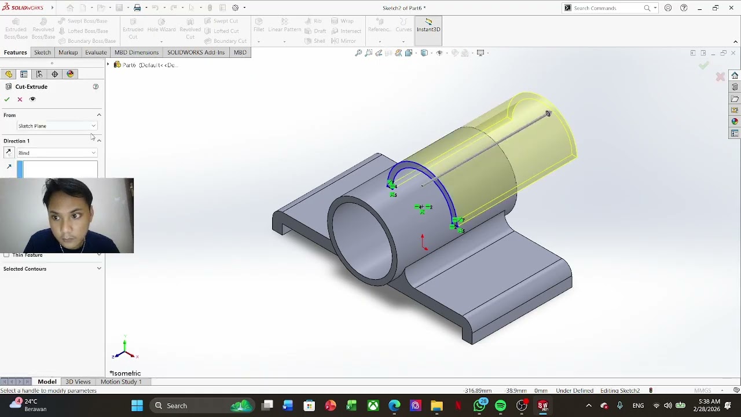Open the Windows Start button
This screenshot has height=417, width=741.
137,405
